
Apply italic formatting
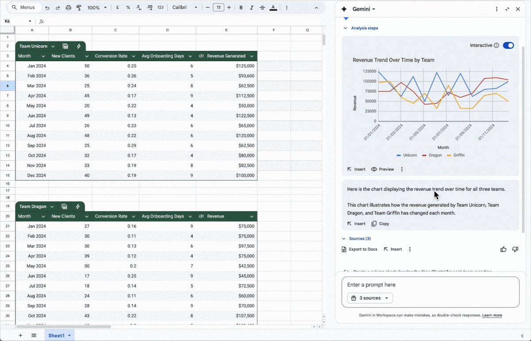pos(252,8)
